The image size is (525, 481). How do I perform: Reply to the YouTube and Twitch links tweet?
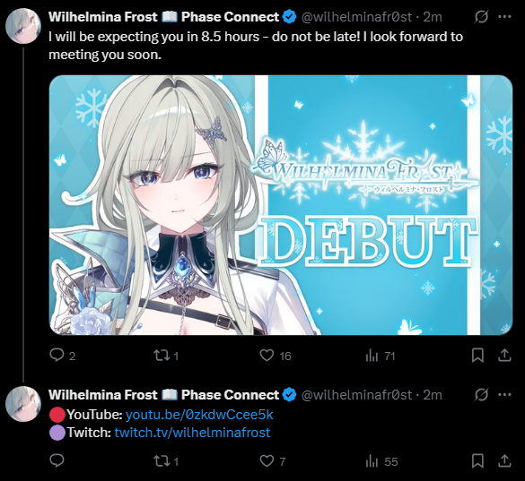coord(57,460)
